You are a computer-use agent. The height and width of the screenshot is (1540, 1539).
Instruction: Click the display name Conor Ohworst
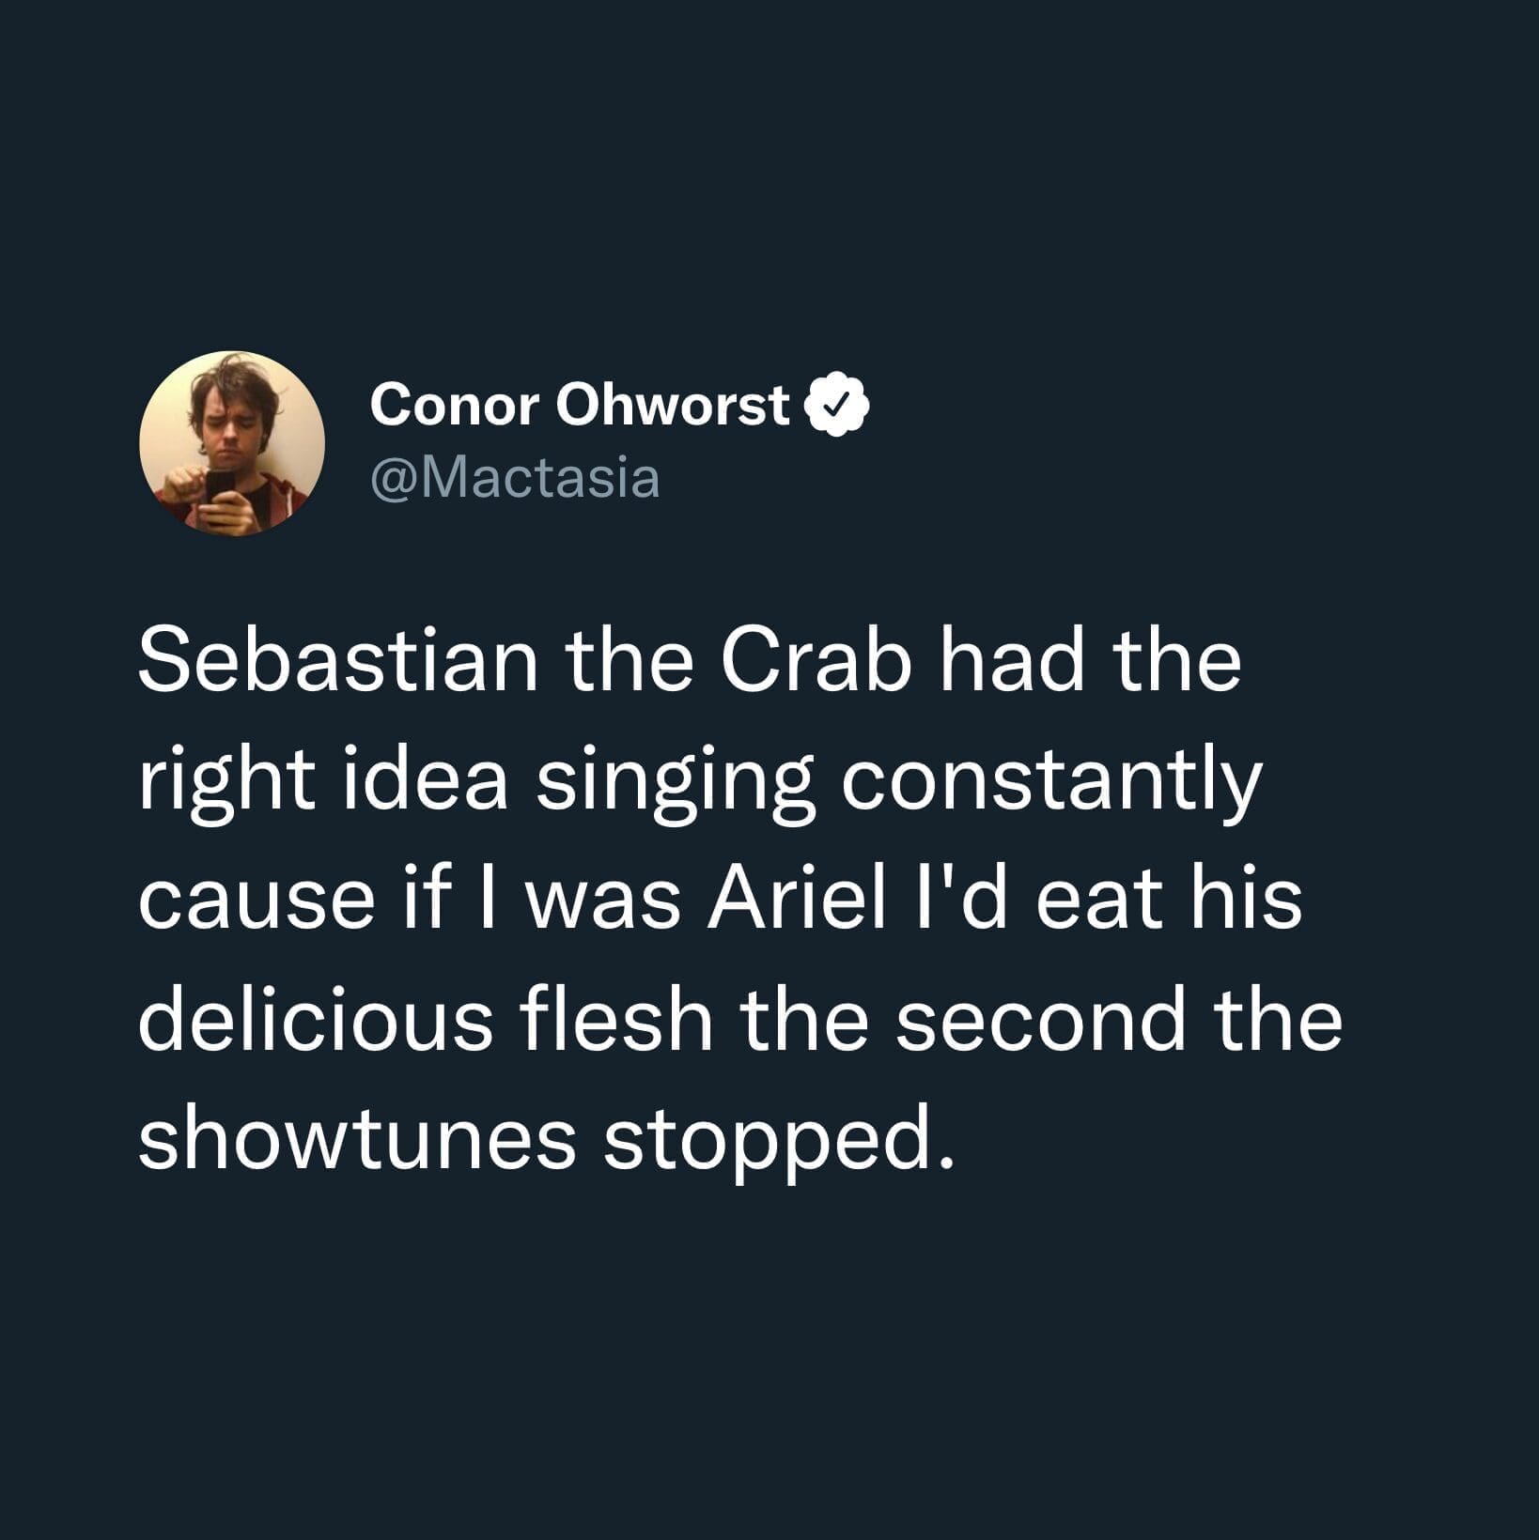point(580,406)
